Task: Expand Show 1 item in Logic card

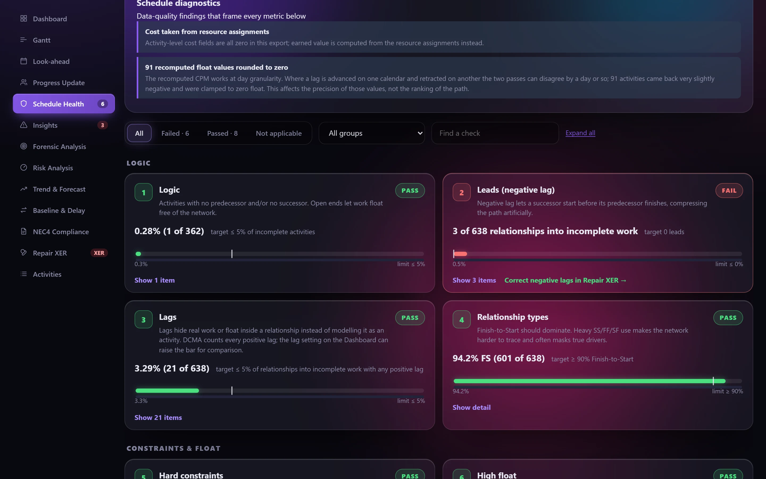Action: click(155, 280)
